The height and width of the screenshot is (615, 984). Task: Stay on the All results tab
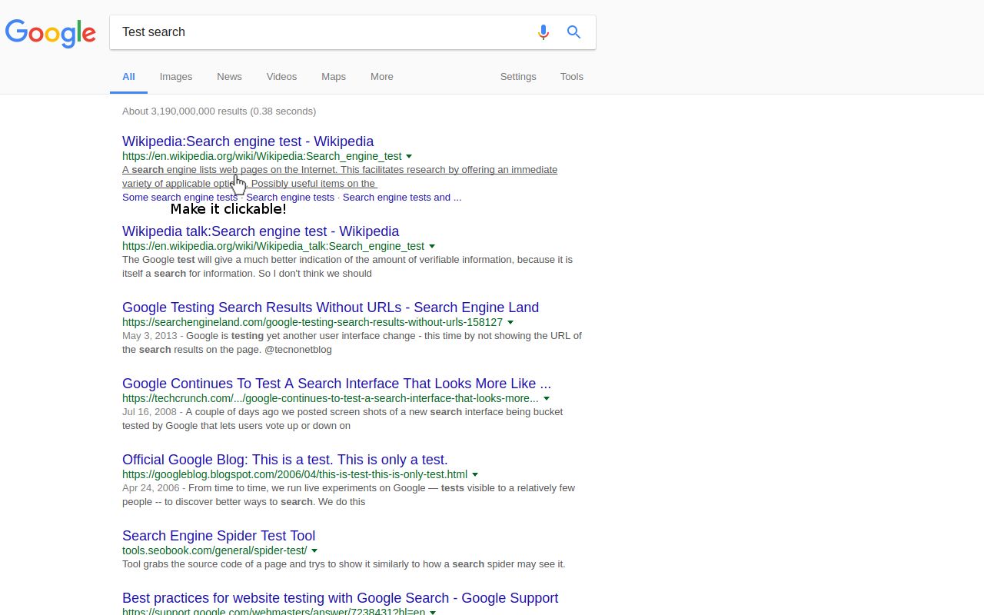(x=128, y=76)
